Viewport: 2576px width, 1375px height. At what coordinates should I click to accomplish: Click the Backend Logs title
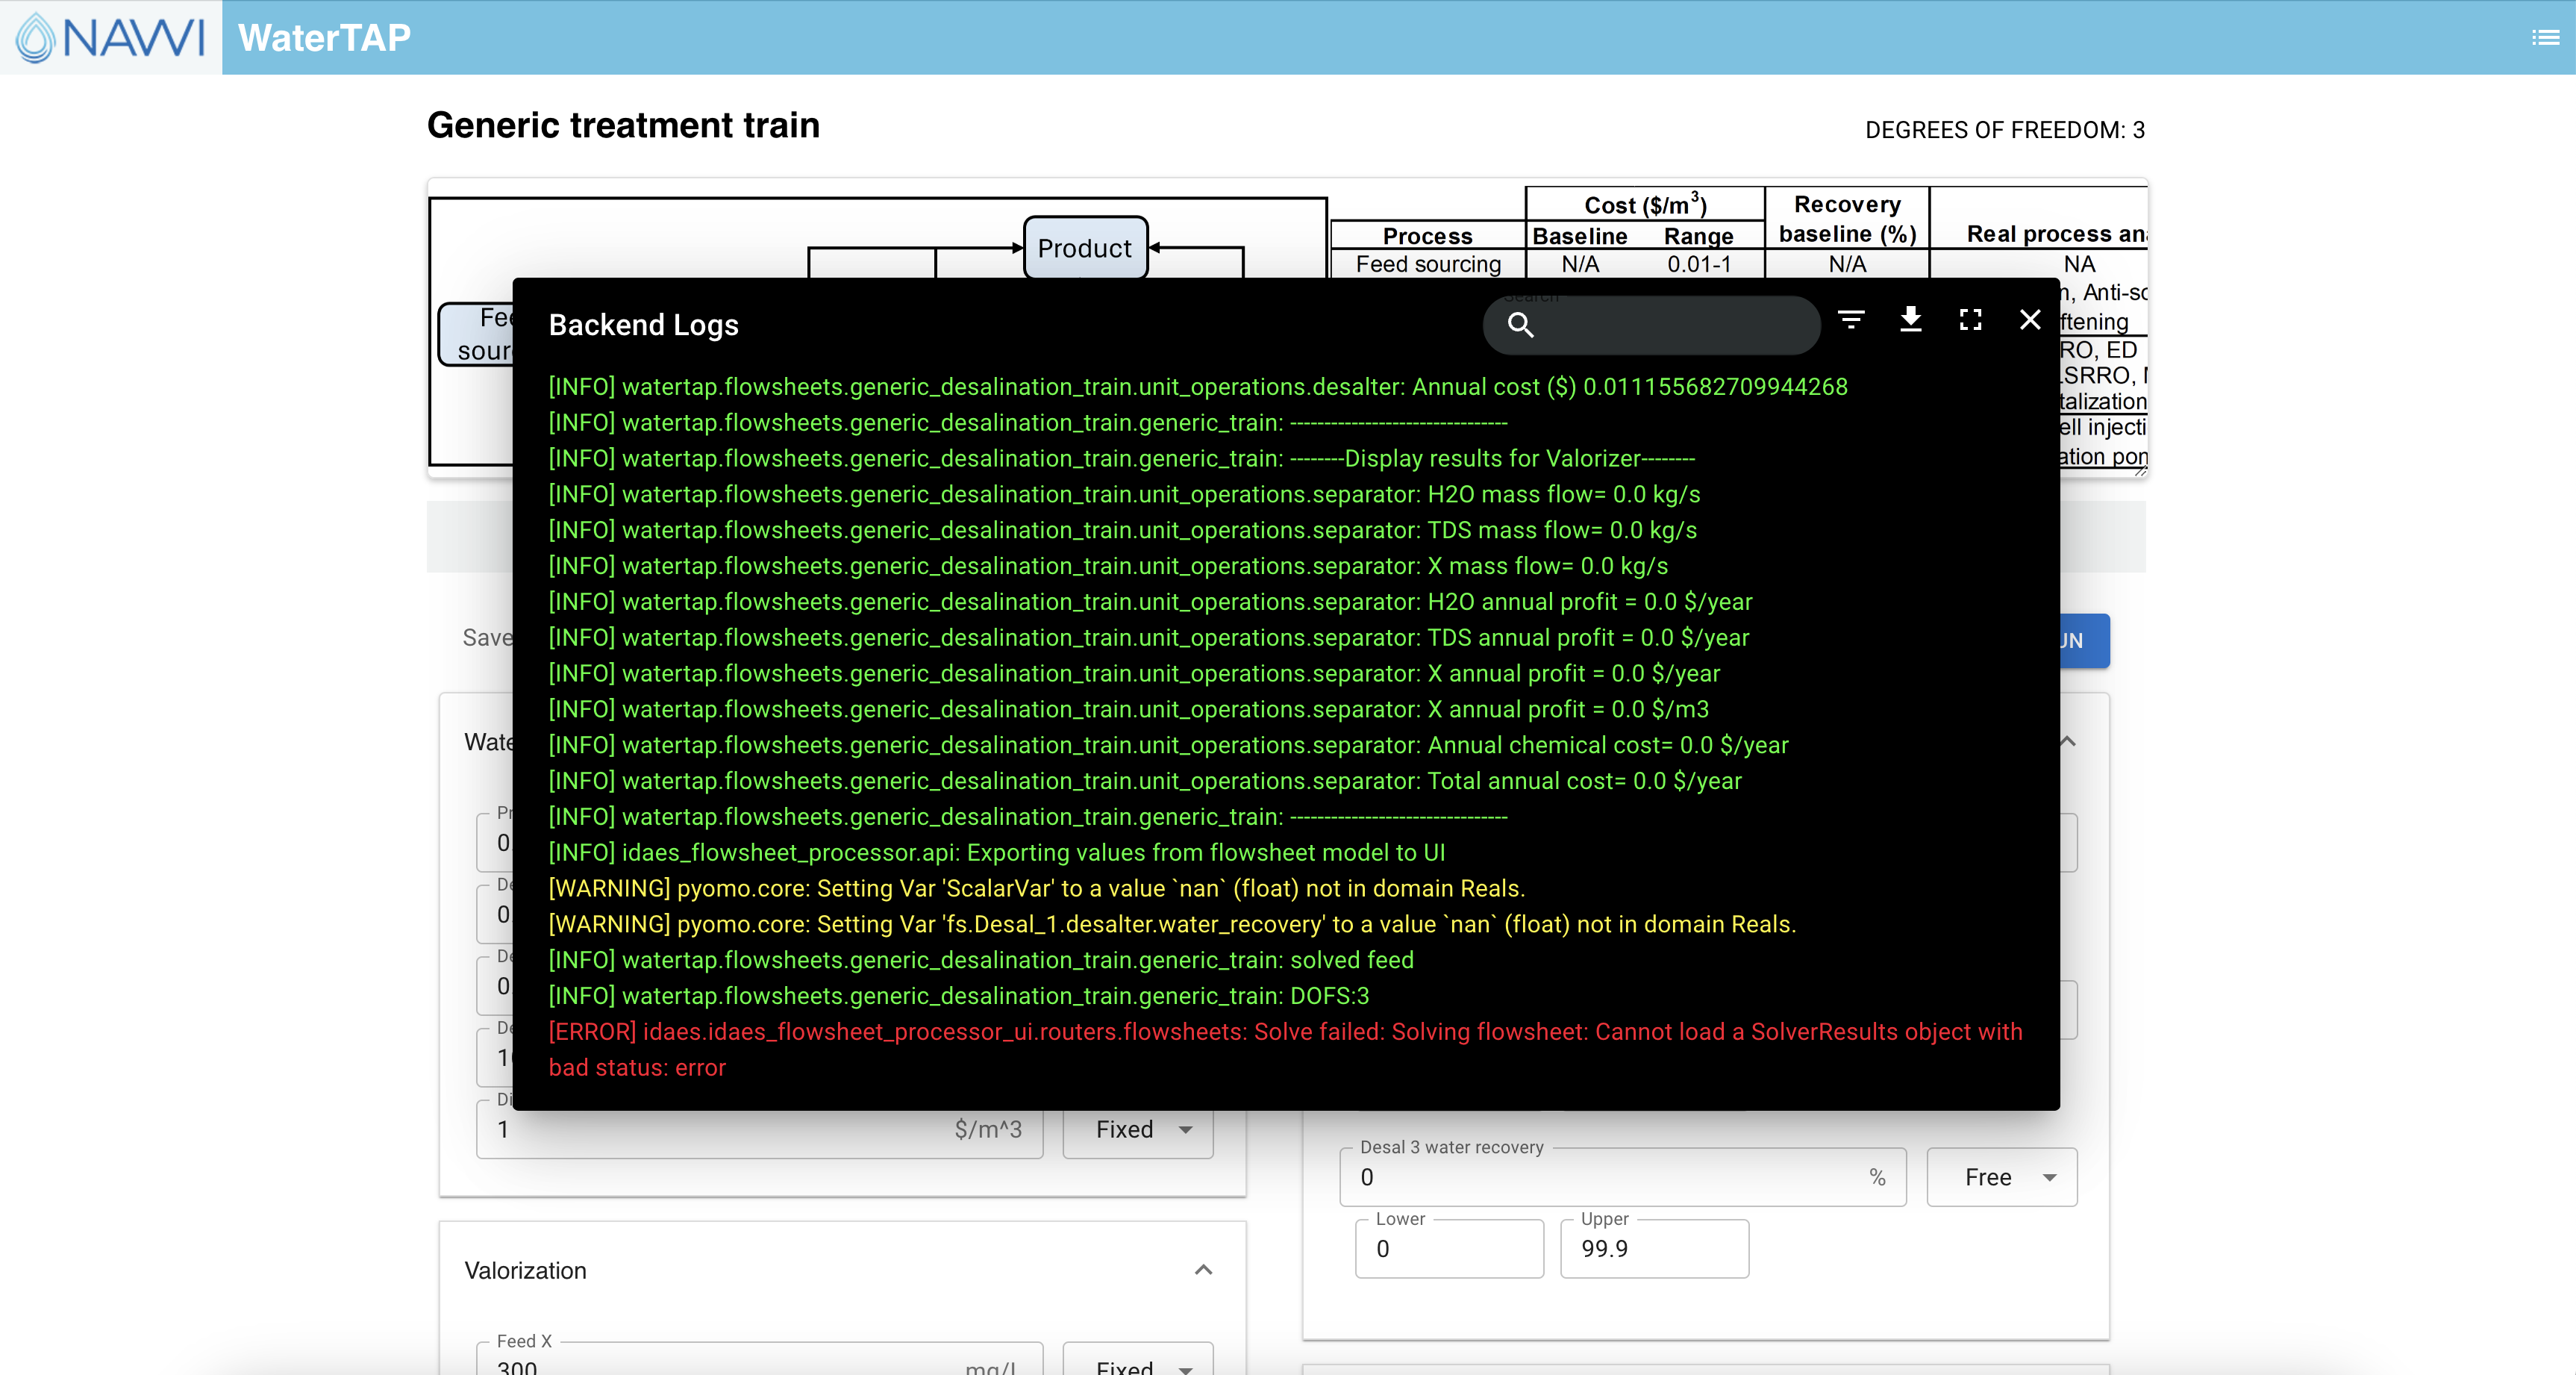pos(643,325)
